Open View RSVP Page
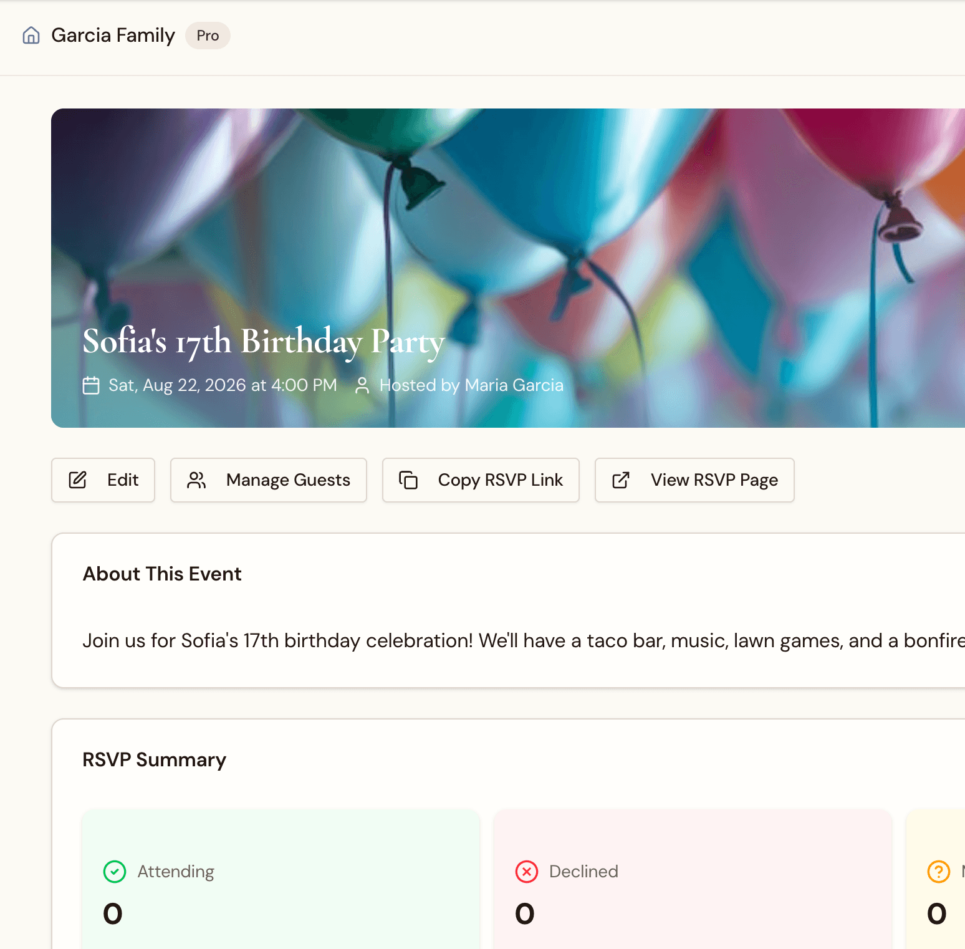 (x=694, y=480)
